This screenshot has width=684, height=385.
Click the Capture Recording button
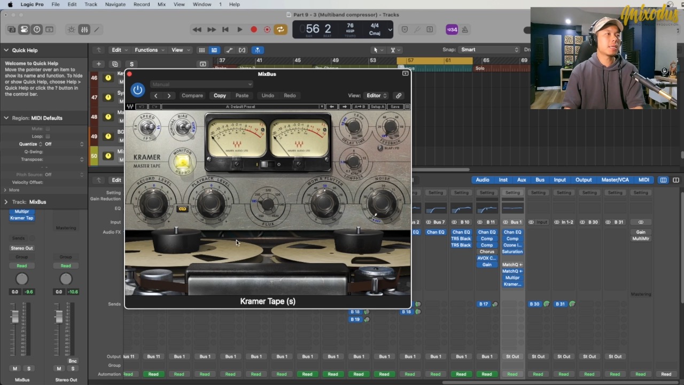(x=267, y=29)
